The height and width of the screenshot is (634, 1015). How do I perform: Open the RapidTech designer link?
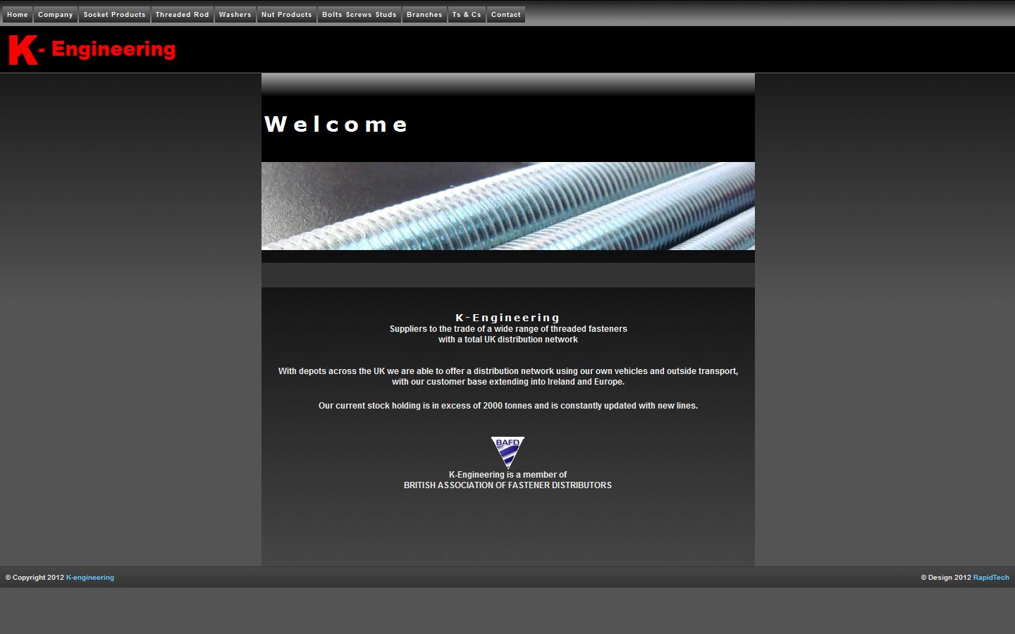point(991,577)
